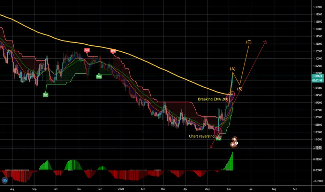The height and width of the screenshot is (192, 325).
Task: Open the TradingView cloud logo icon
Action: (x=5, y=180)
